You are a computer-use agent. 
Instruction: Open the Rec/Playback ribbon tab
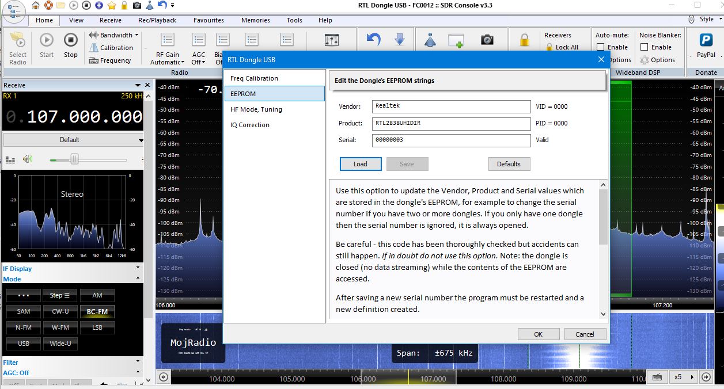[157, 20]
